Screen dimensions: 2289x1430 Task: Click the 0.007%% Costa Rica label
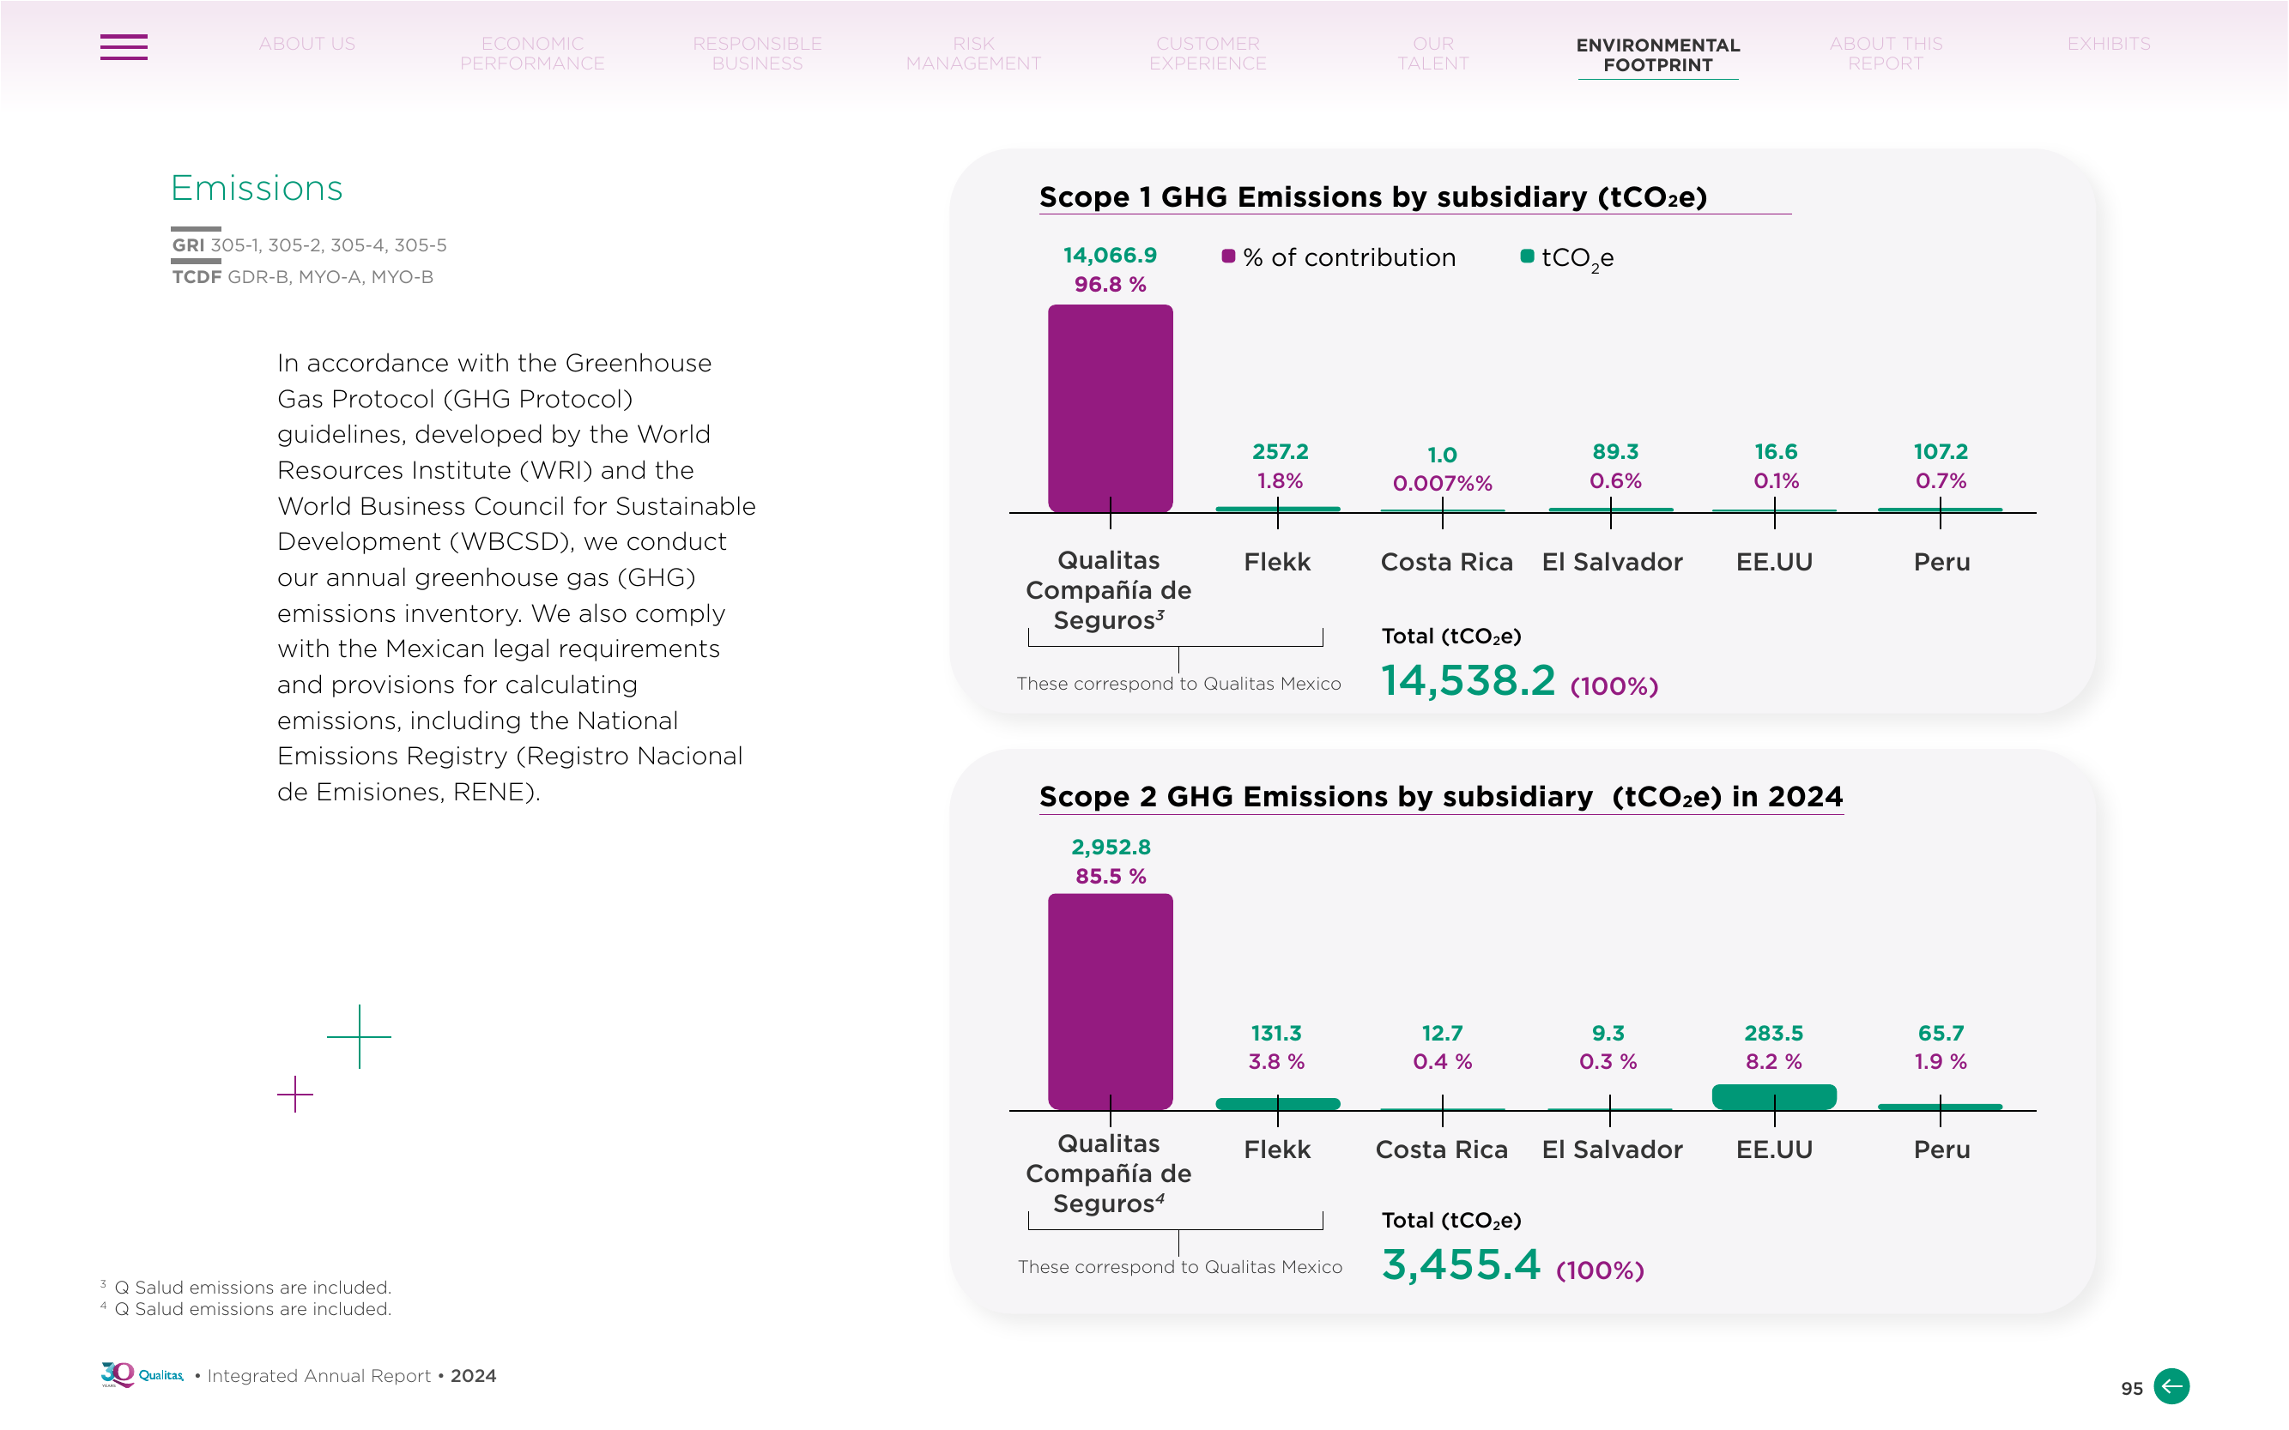(x=1442, y=483)
